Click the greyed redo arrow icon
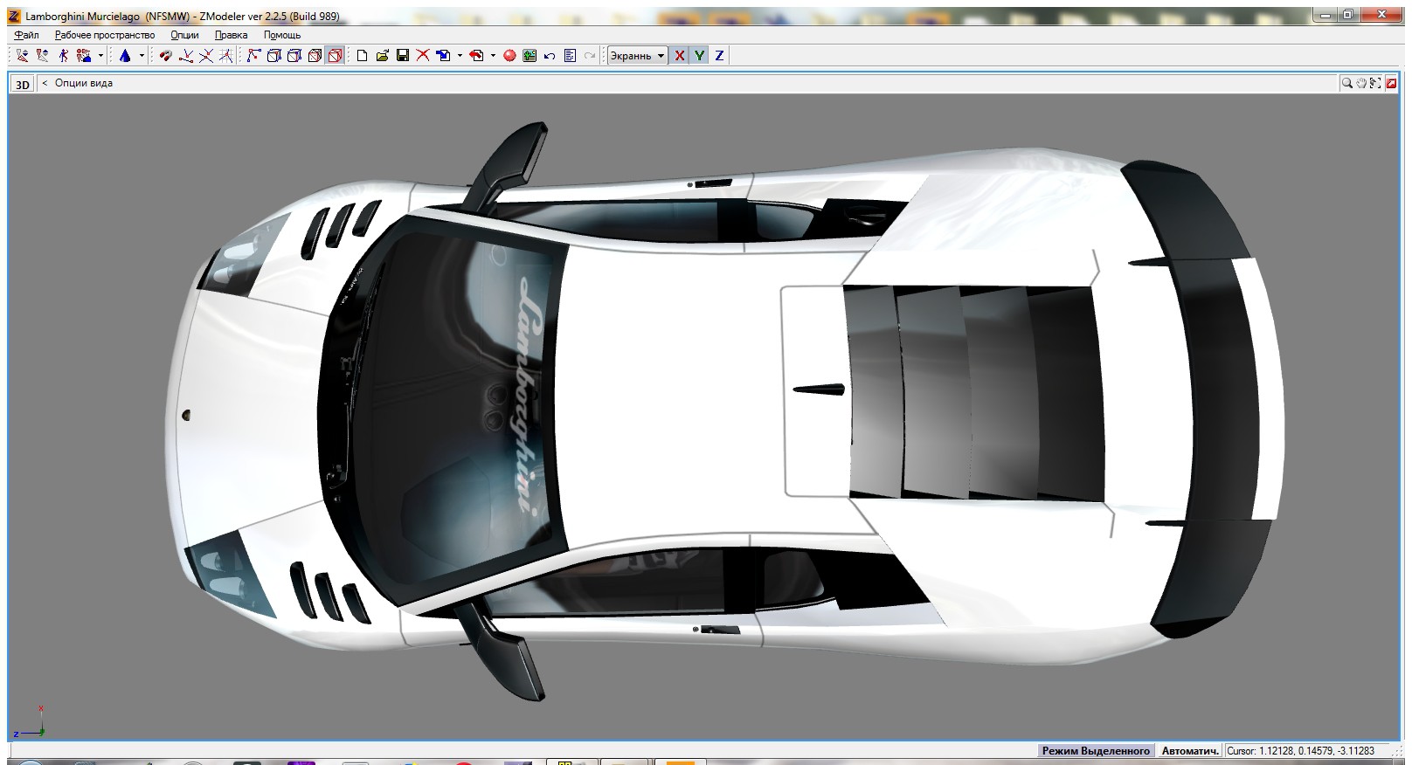Image resolution: width=1412 pixels, height=765 pixels. click(x=590, y=56)
